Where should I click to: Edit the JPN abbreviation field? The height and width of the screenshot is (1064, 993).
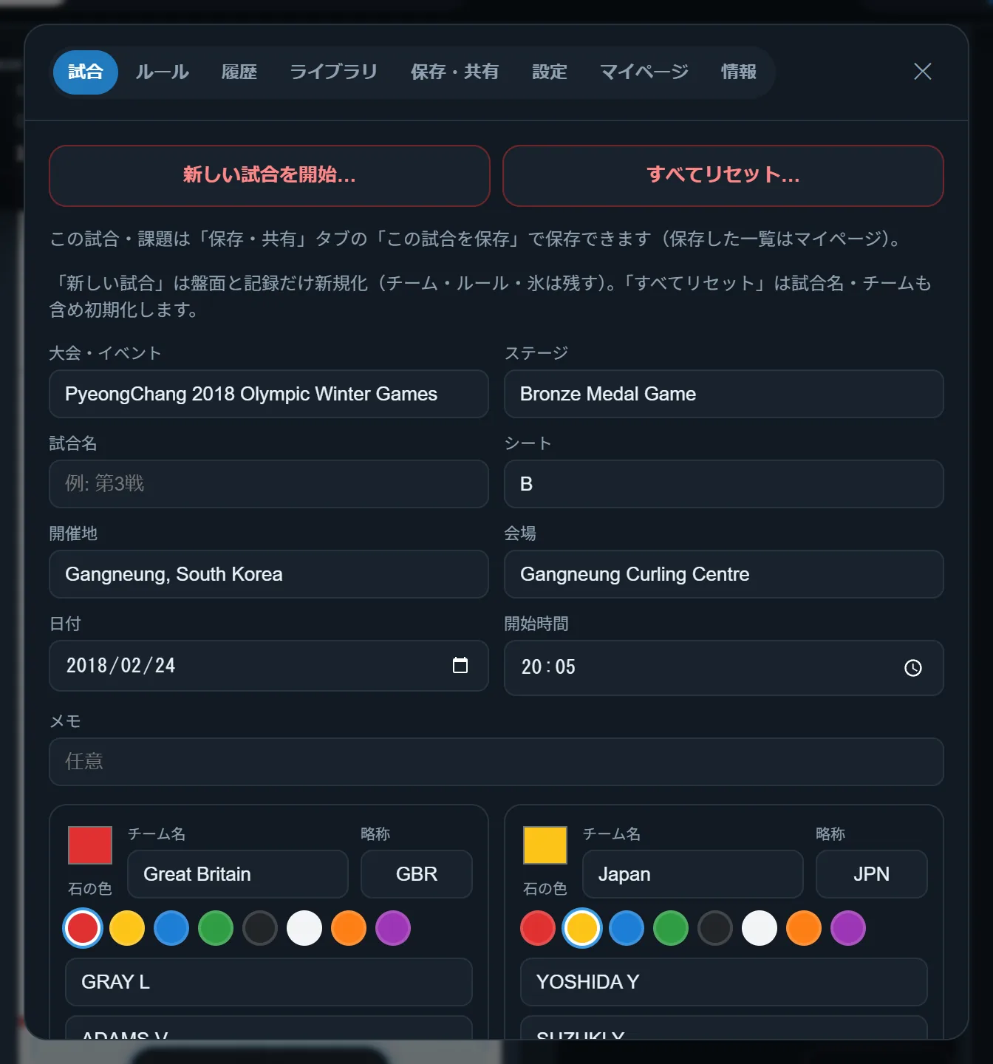coord(872,874)
